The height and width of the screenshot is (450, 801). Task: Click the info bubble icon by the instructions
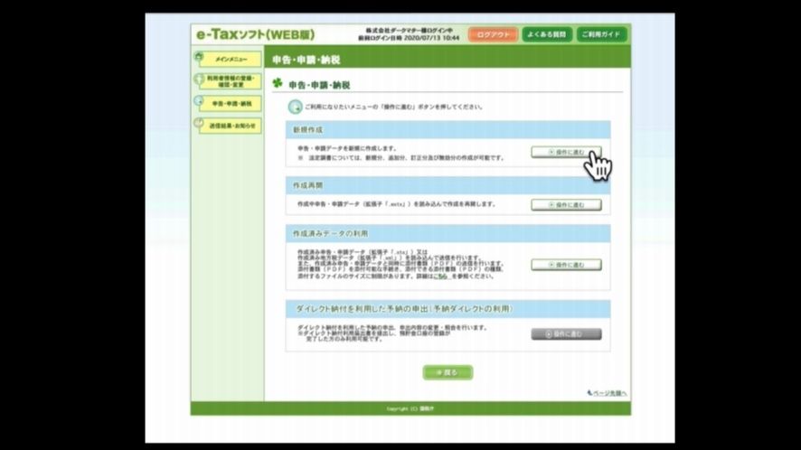[x=294, y=107]
